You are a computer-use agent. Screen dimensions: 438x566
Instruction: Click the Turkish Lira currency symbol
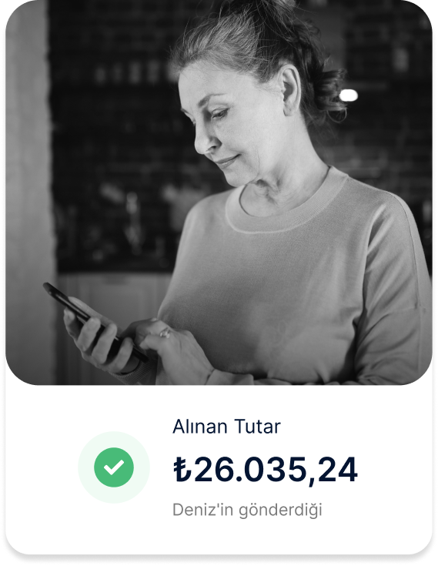coord(182,469)
